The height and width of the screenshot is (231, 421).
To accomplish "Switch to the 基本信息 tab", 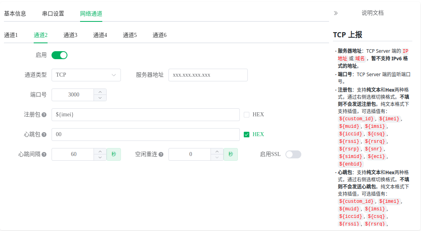I will 15,13.
